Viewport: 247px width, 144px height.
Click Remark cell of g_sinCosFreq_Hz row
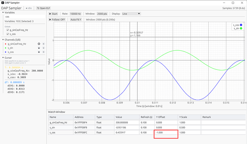coord(223,123)
